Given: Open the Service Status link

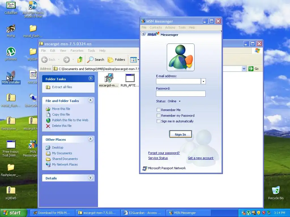Looking at the screenshot, I should (x=158, y=158).
